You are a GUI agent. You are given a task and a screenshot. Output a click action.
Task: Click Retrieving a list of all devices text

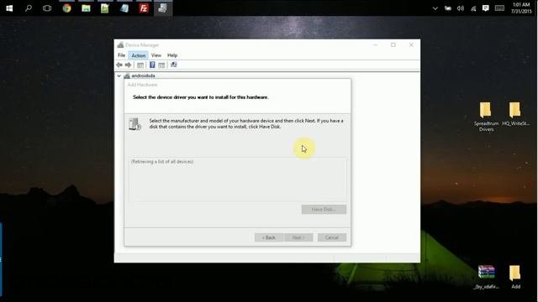point(162,162)
